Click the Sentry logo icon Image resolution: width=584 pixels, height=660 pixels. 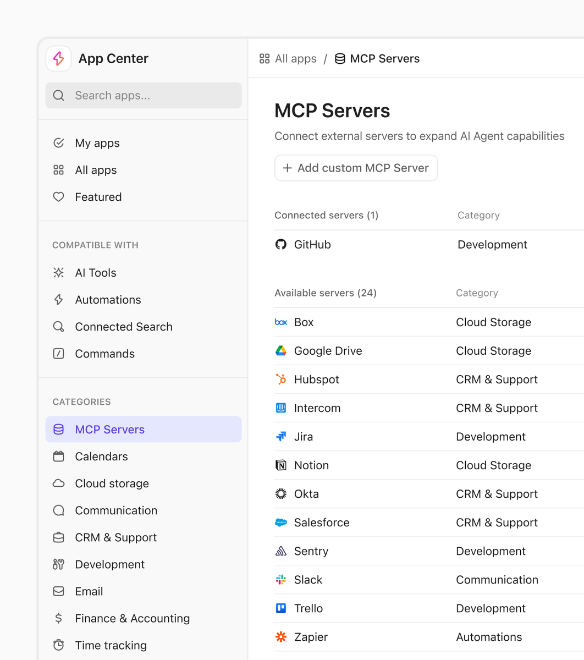click(281, 551)
